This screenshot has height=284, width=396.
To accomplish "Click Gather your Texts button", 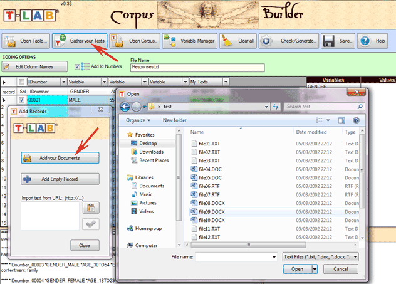I will (x=79, y=41).
